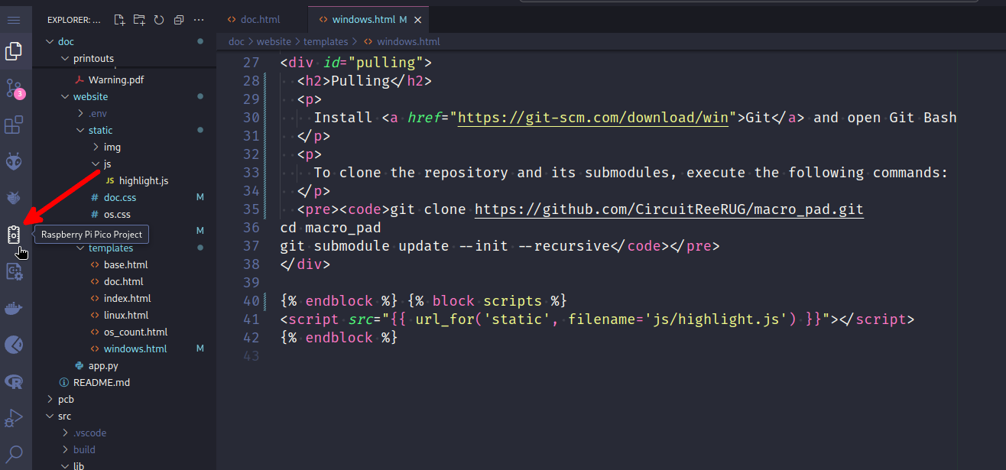Open the Run and Debug view

click(14, 418)
